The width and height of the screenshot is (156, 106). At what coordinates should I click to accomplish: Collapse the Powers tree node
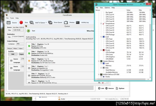click(x=101, y=50)
